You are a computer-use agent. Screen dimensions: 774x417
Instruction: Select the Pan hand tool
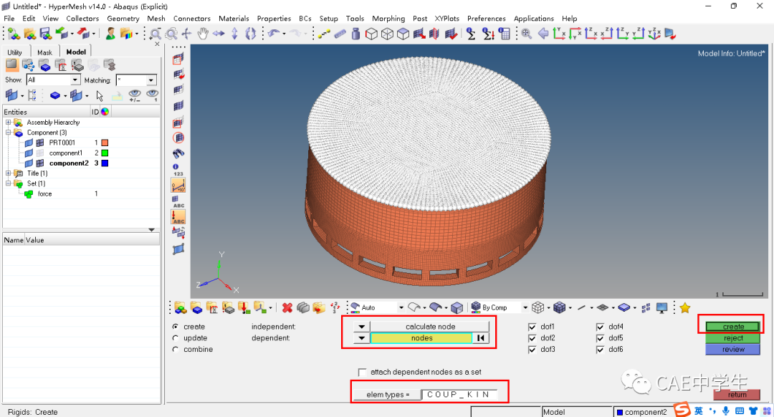[203, 34]
